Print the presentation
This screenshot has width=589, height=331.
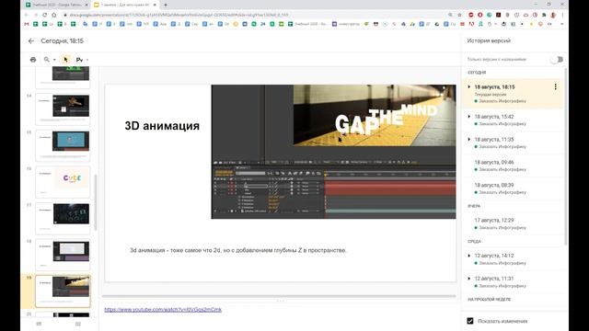coord(33,60)
